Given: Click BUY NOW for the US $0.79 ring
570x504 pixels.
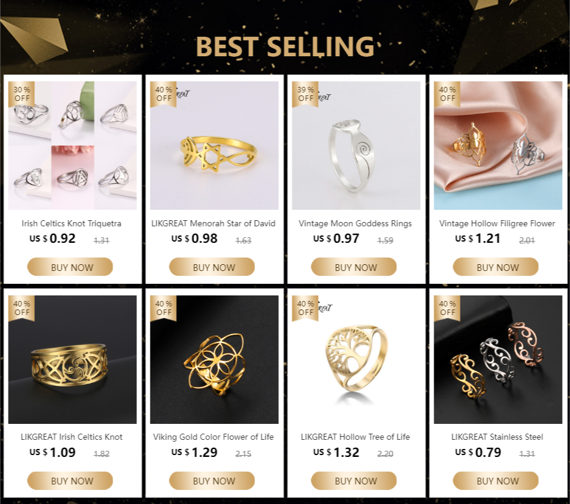Looking at the screenshot, I should tap(495, 481).
